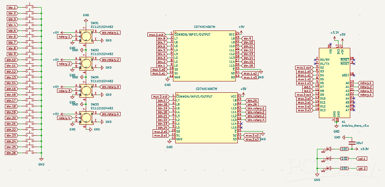Select the SW31 rotary encoder symbol

pyautogui.click(x=86, y=37)
